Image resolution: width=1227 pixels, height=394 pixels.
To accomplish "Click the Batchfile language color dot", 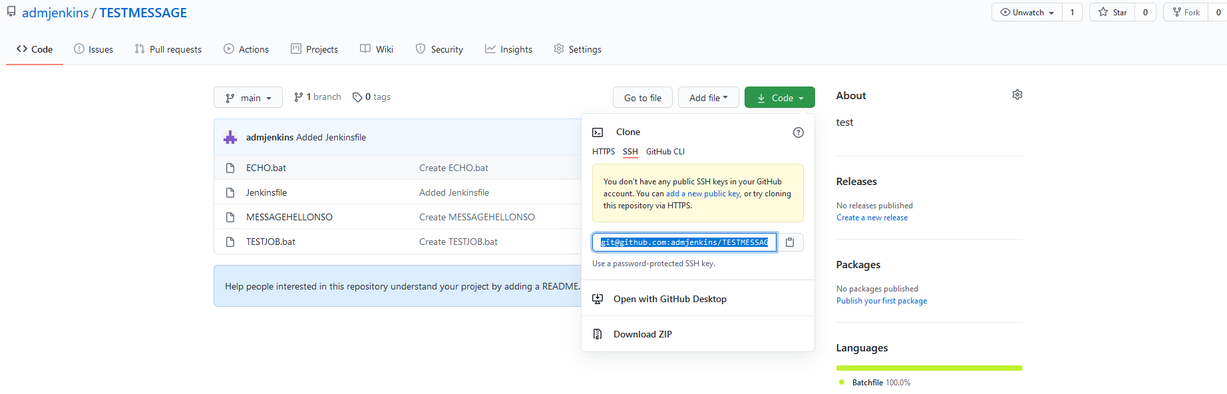I will pyautogui.click(x=842, y=382).
